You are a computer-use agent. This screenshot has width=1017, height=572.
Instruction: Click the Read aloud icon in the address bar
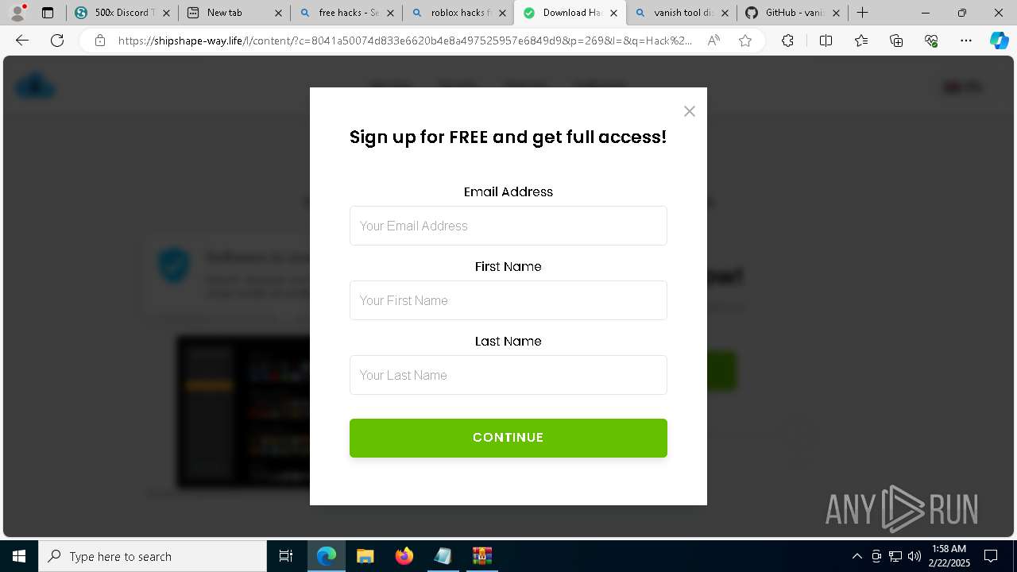pyautogui.click(x=713, y=41)
